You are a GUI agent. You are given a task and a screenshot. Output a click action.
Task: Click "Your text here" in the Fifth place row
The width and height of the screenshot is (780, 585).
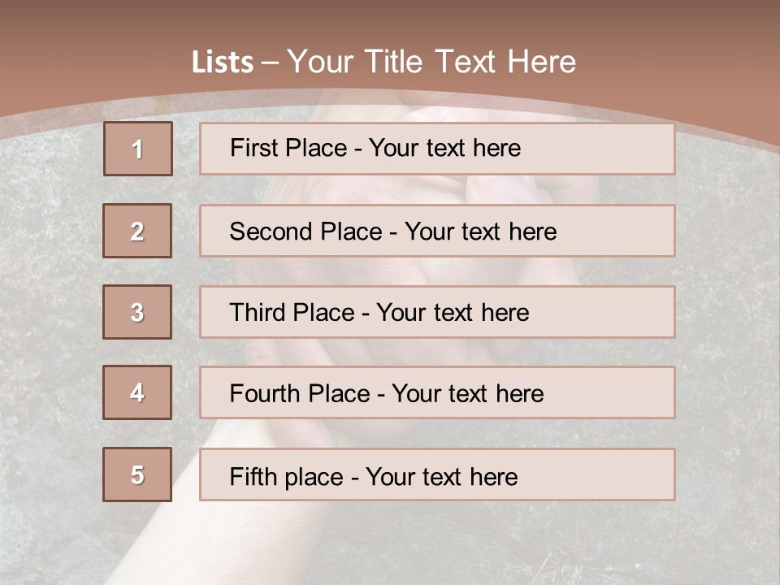(x=441, y=476)
